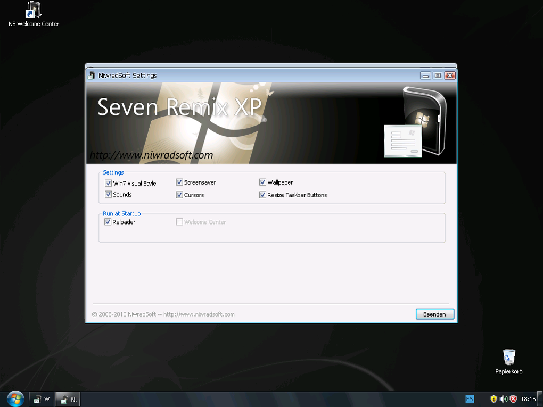Viewport: 543px width, 407px height.
Task: Minimize the NiwradSoft Settings window
Action: point(425,76)
